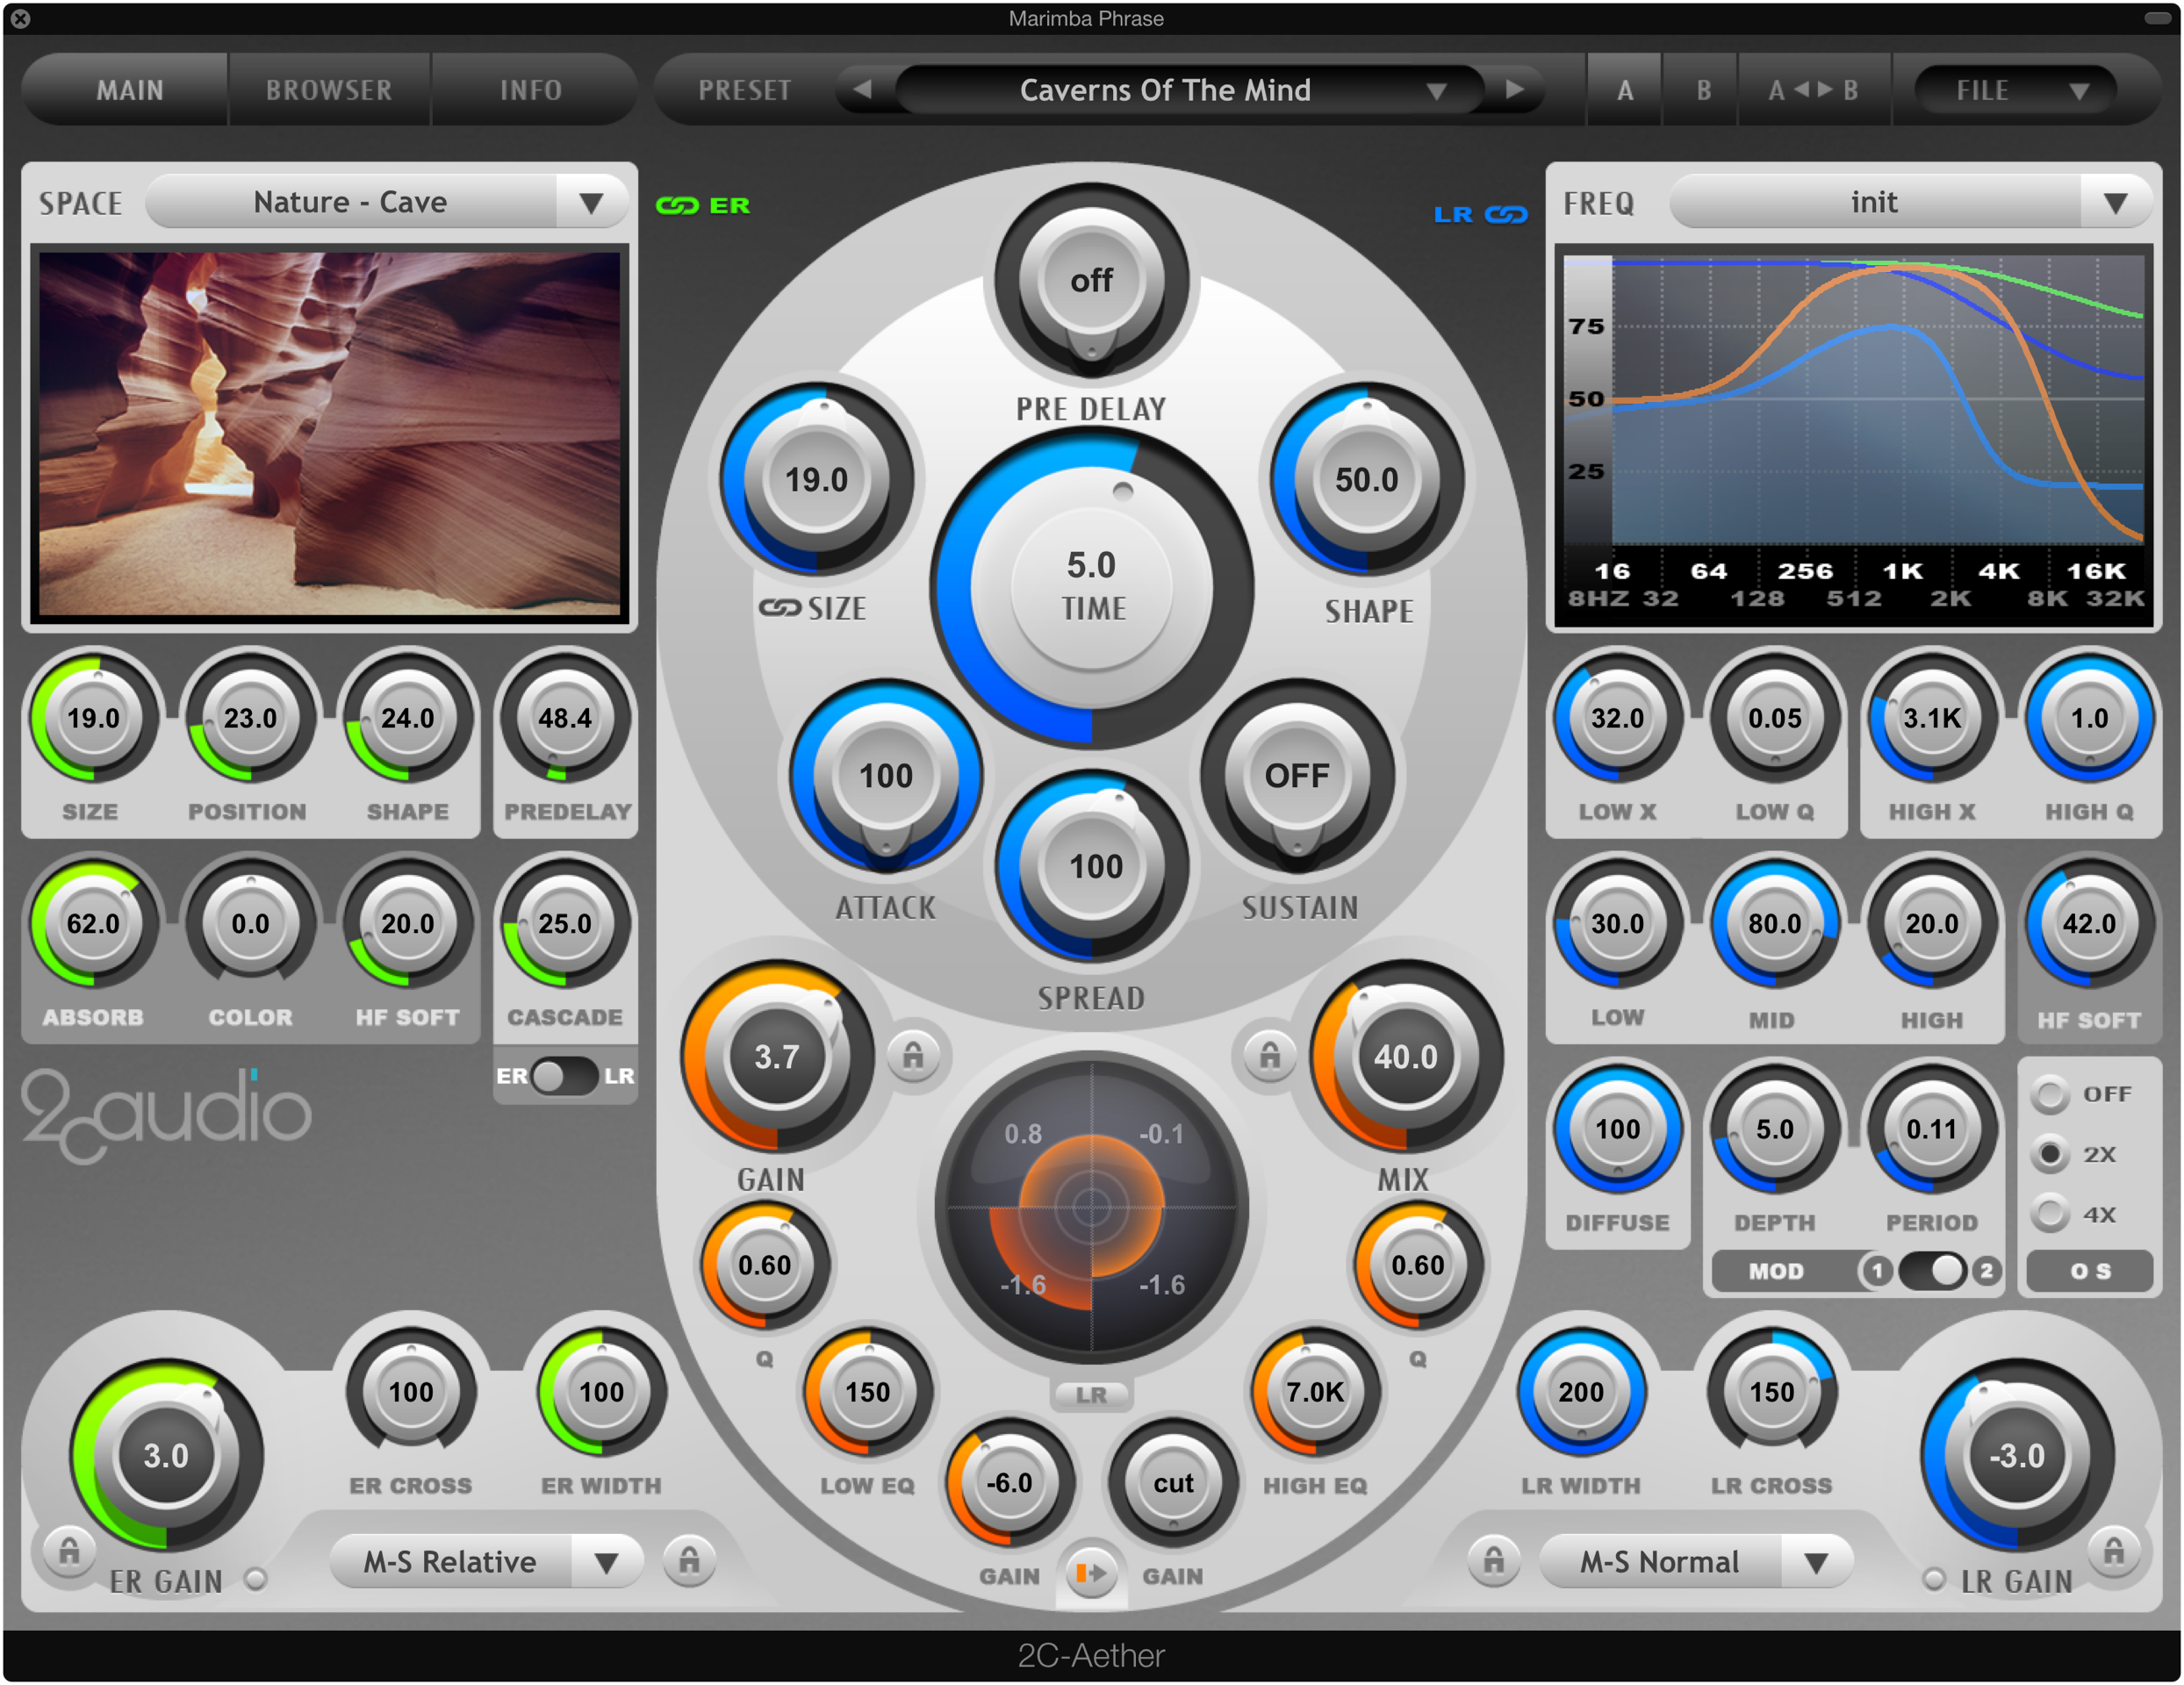Click the EQ gain link arrow icon
The width and height of the screenshot is (2184, 1685).
[1091, 1574]
